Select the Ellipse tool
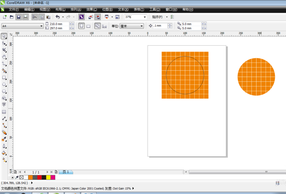 [x=4, y=85]
